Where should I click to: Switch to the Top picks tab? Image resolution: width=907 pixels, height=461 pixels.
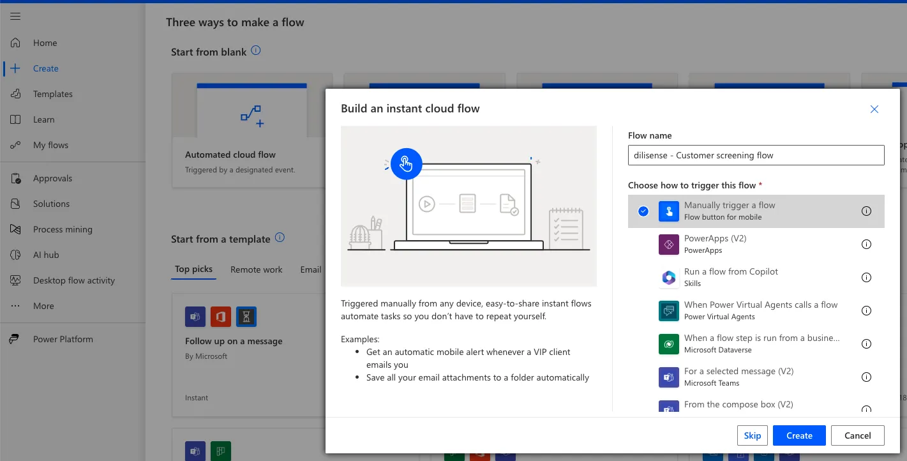point(193,269)
